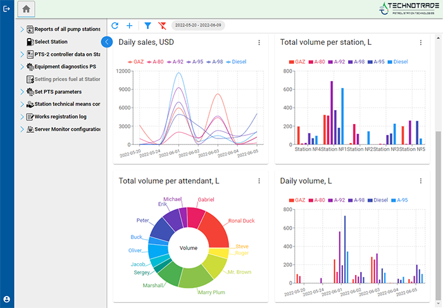Open the filter funnel icon

click(x=147, y=26)
